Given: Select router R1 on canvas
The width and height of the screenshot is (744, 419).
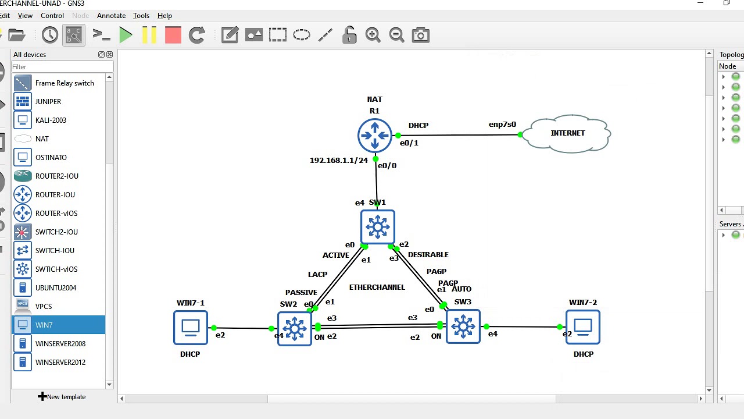Looking at the screenshot, I should [375, 136].
